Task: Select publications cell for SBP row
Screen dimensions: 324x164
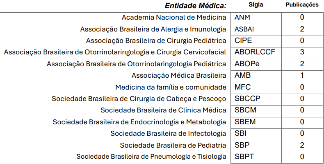Action: click(x=302, y=146)
